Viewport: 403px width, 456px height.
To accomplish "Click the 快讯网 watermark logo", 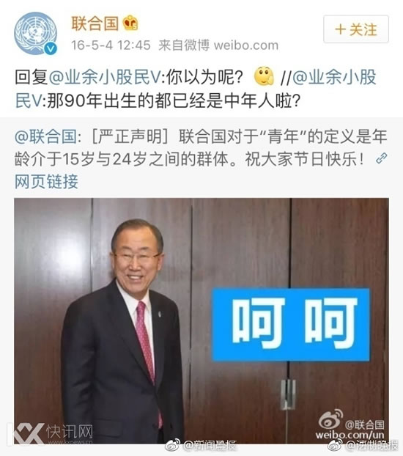I will 53,433.
